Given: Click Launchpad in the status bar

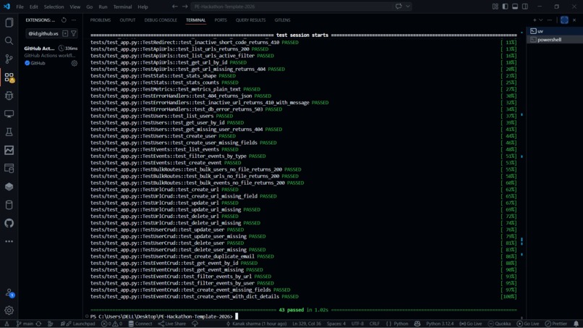Looking at the screenshot, I should click(80, 324).
